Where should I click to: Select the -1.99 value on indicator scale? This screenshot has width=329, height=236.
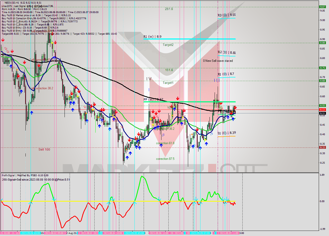coord(323,229)
